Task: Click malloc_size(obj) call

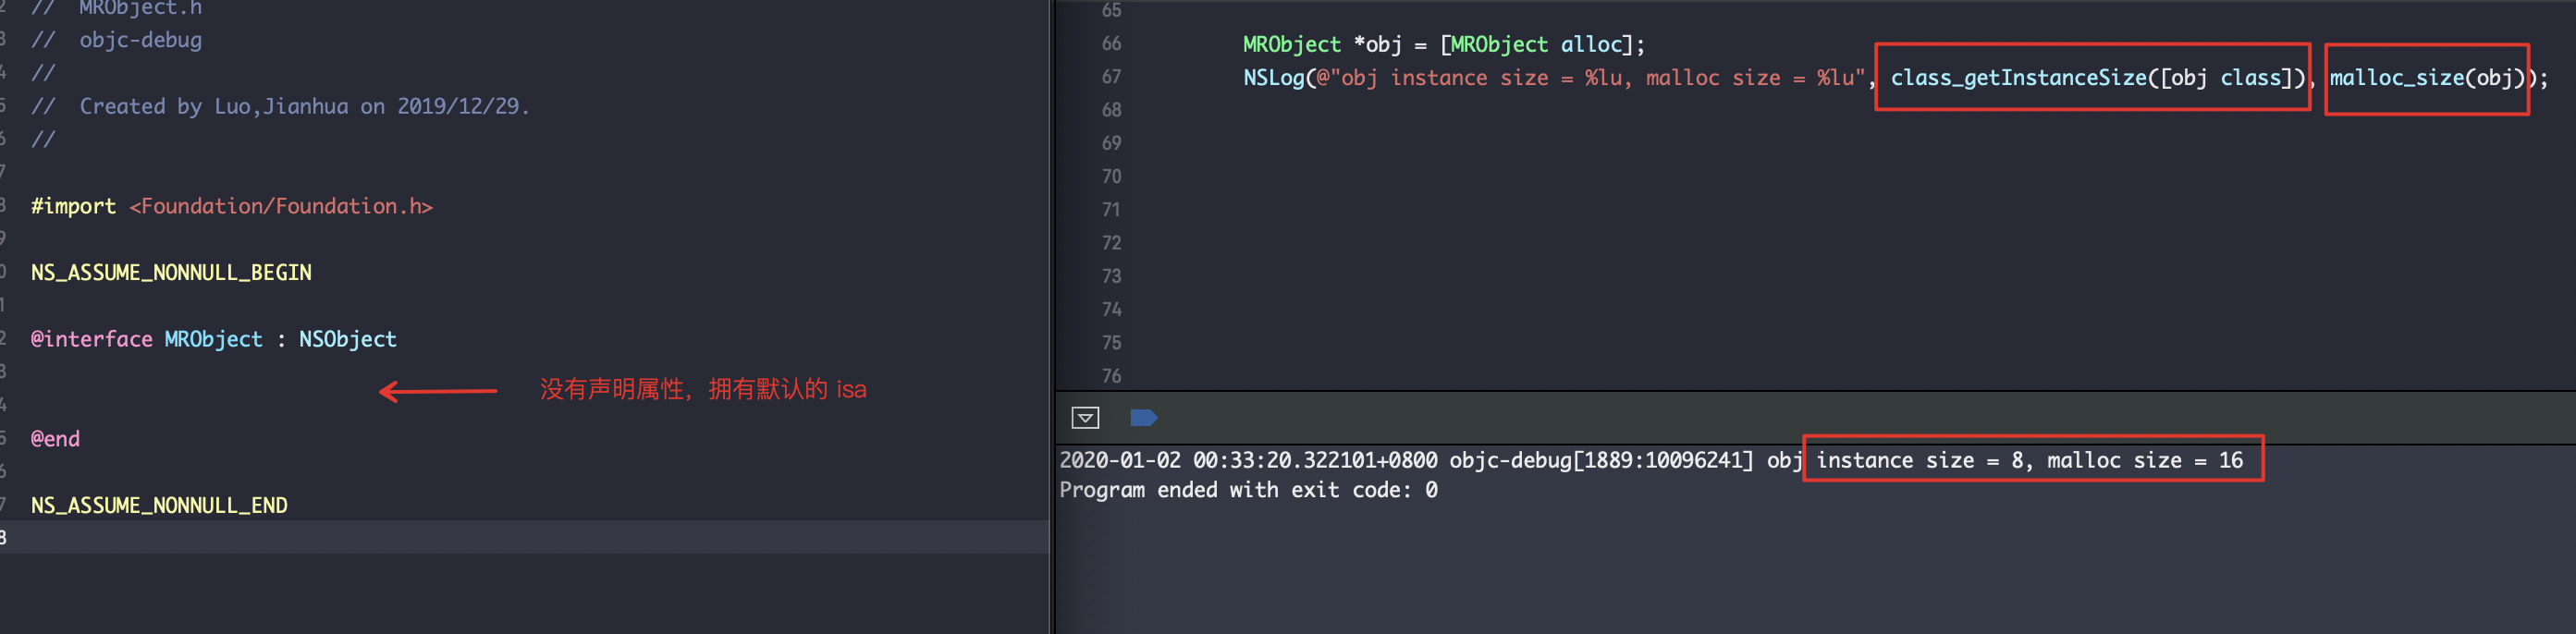Action: pos(2428,77)
